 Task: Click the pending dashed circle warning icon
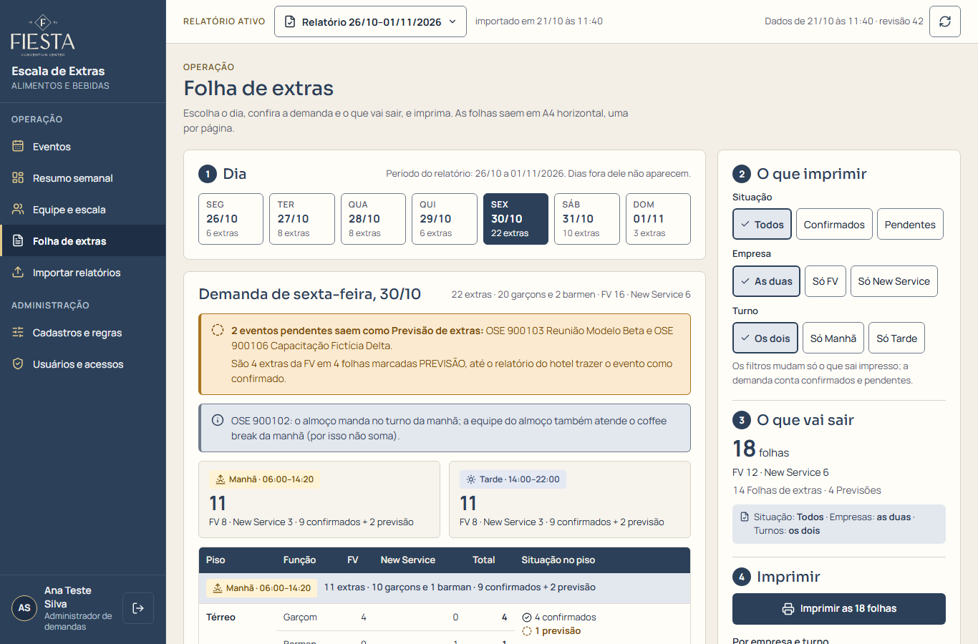(218, 330)
